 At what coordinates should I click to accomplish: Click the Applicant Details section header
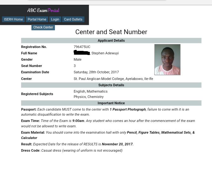(111, 40)
